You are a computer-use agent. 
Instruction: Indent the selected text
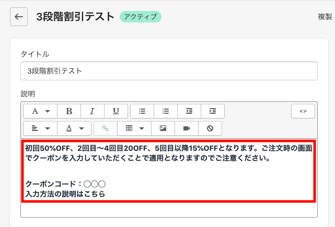pyautogui.click(x=213, y=111)
